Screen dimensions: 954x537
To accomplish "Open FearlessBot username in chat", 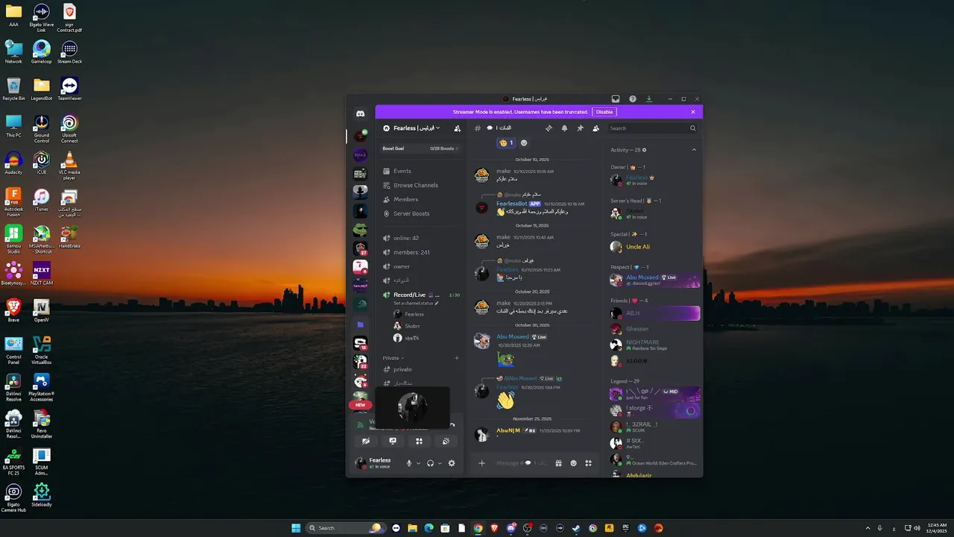I will (x=512, y=204).
